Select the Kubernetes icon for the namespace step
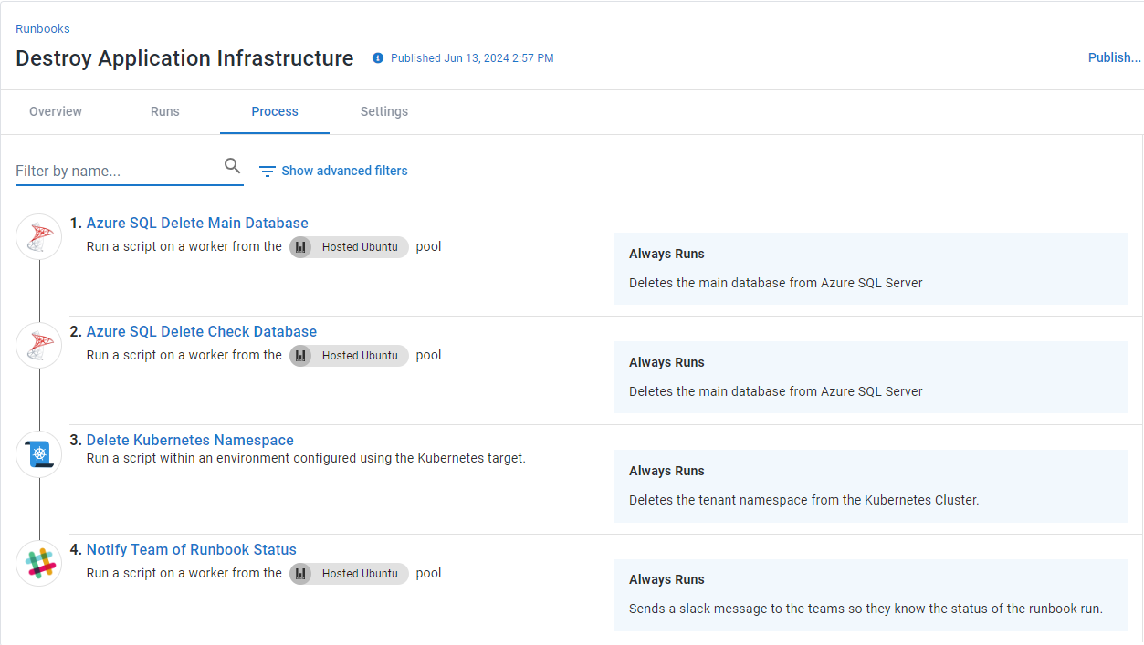The height and width of the screenshot is (645, 1144). (38, 453)
